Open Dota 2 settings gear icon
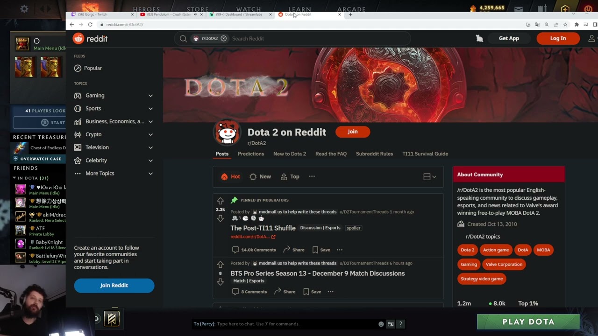 [x=24, y=8]
